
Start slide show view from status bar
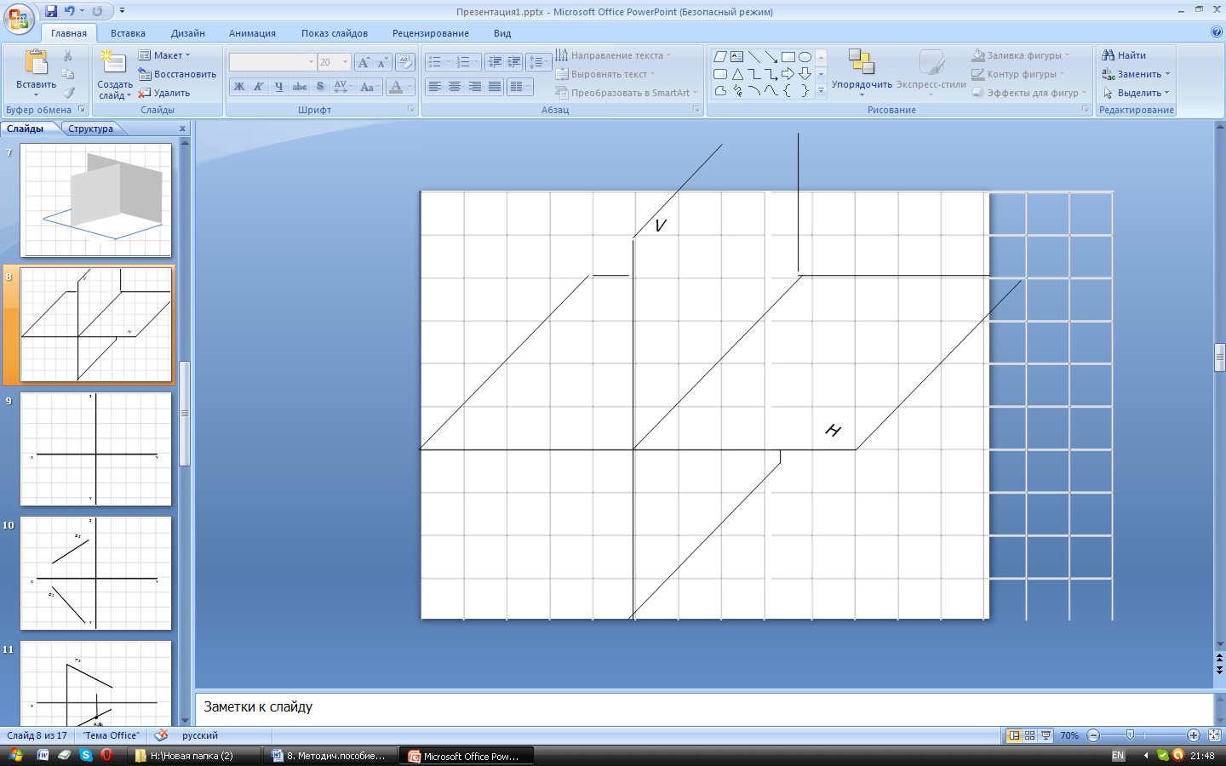tap(1046, 735)
